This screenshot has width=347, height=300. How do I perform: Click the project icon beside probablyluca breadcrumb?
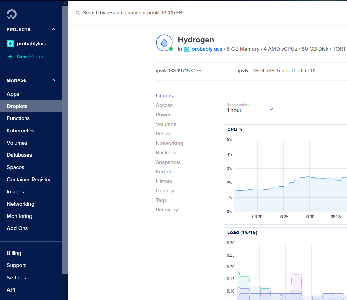tap(187, 49)
